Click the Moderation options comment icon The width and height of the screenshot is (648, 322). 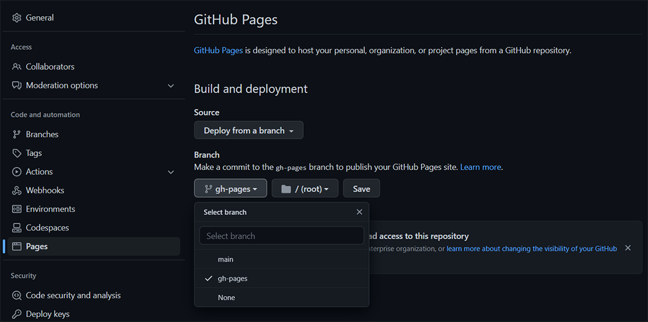click(x=17, y=85)
